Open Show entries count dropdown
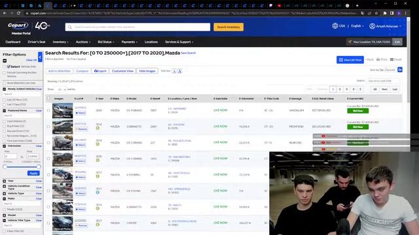This screenshot has height=235, width=419. [61, 89]
